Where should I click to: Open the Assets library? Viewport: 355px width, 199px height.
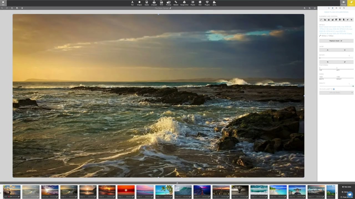coord(147,3)
